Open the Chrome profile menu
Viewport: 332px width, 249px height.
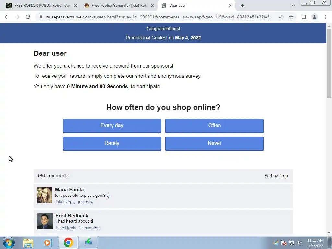(314, 17)
